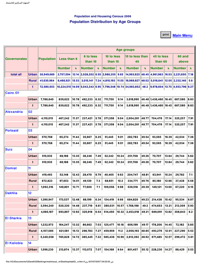Click code 12 beside Dakhlia

30,193
